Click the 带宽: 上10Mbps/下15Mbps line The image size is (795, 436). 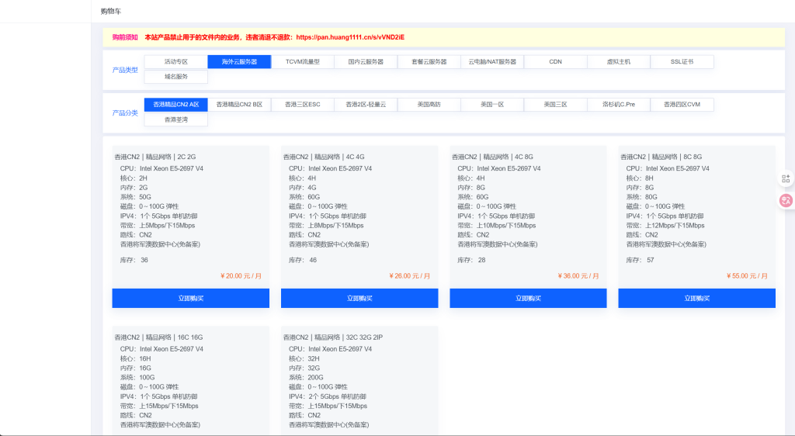point(497,225)
